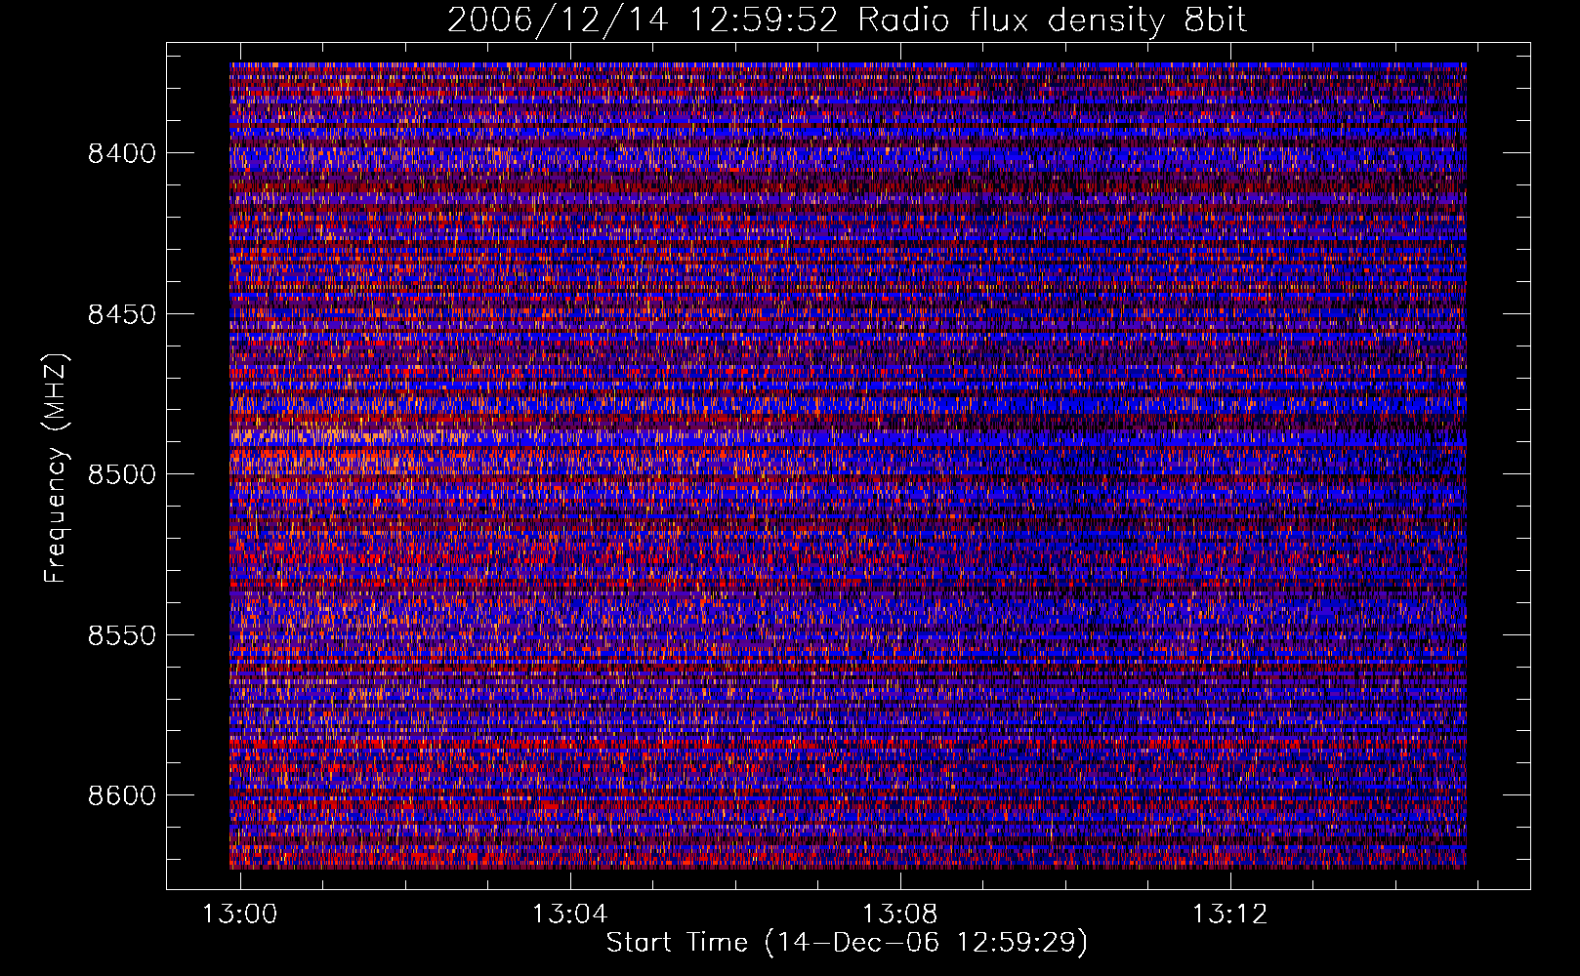Select the 8450 frequency axis label
The height and width of the screenshot is (976, 1580).
(121, 314)
